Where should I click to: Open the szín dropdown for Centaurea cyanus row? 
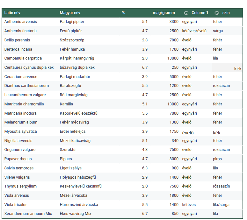(227, 68)
